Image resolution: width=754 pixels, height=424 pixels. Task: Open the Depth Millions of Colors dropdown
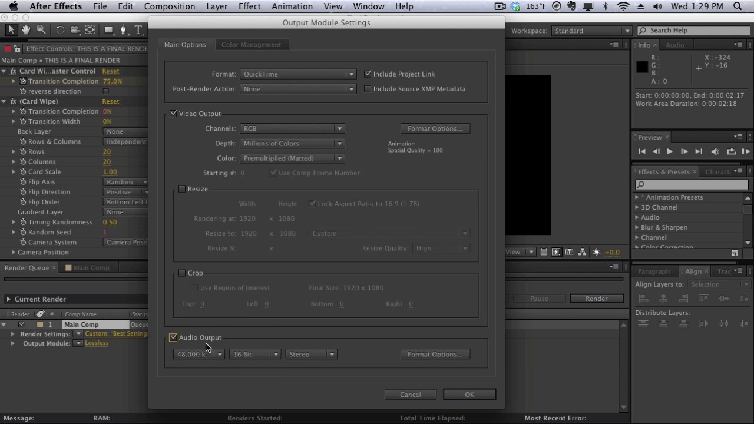click(292, 143)
